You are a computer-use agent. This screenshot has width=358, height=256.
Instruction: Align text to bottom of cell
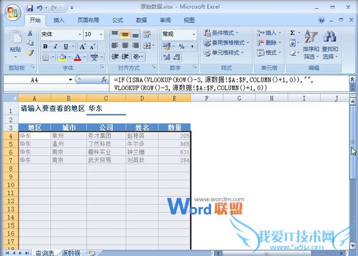135,34
